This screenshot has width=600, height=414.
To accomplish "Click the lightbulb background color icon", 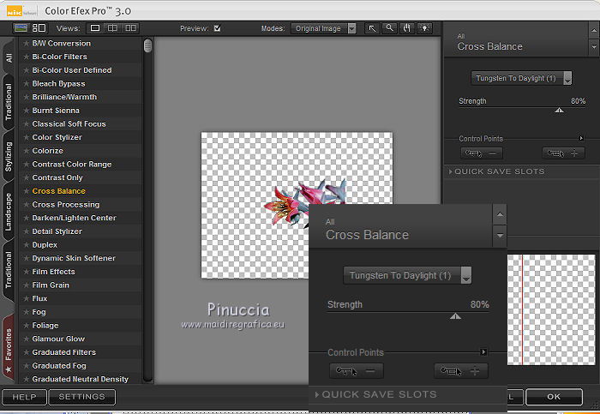I will (x=423, y=28).
